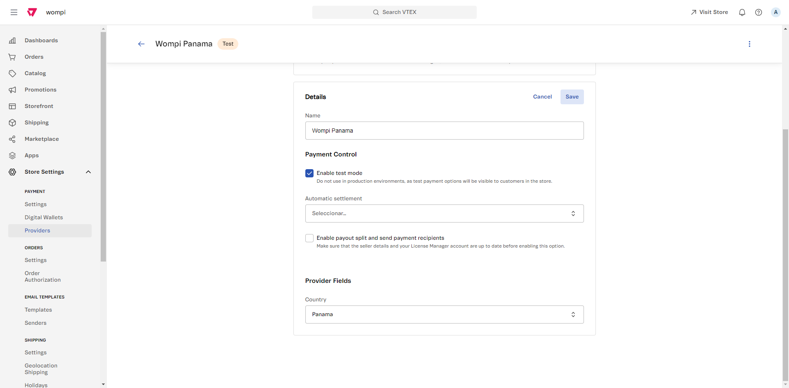Collapse the Store Settings section
Image resolution: width=789 pixels, height=388 pixels.
tap(88, 172)
